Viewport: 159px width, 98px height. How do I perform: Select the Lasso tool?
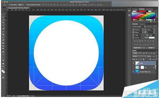(3, 17)
